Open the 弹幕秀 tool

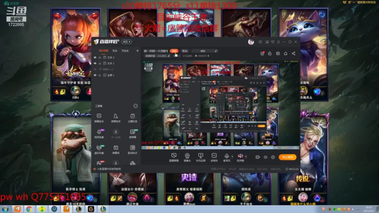click(116, 149)
